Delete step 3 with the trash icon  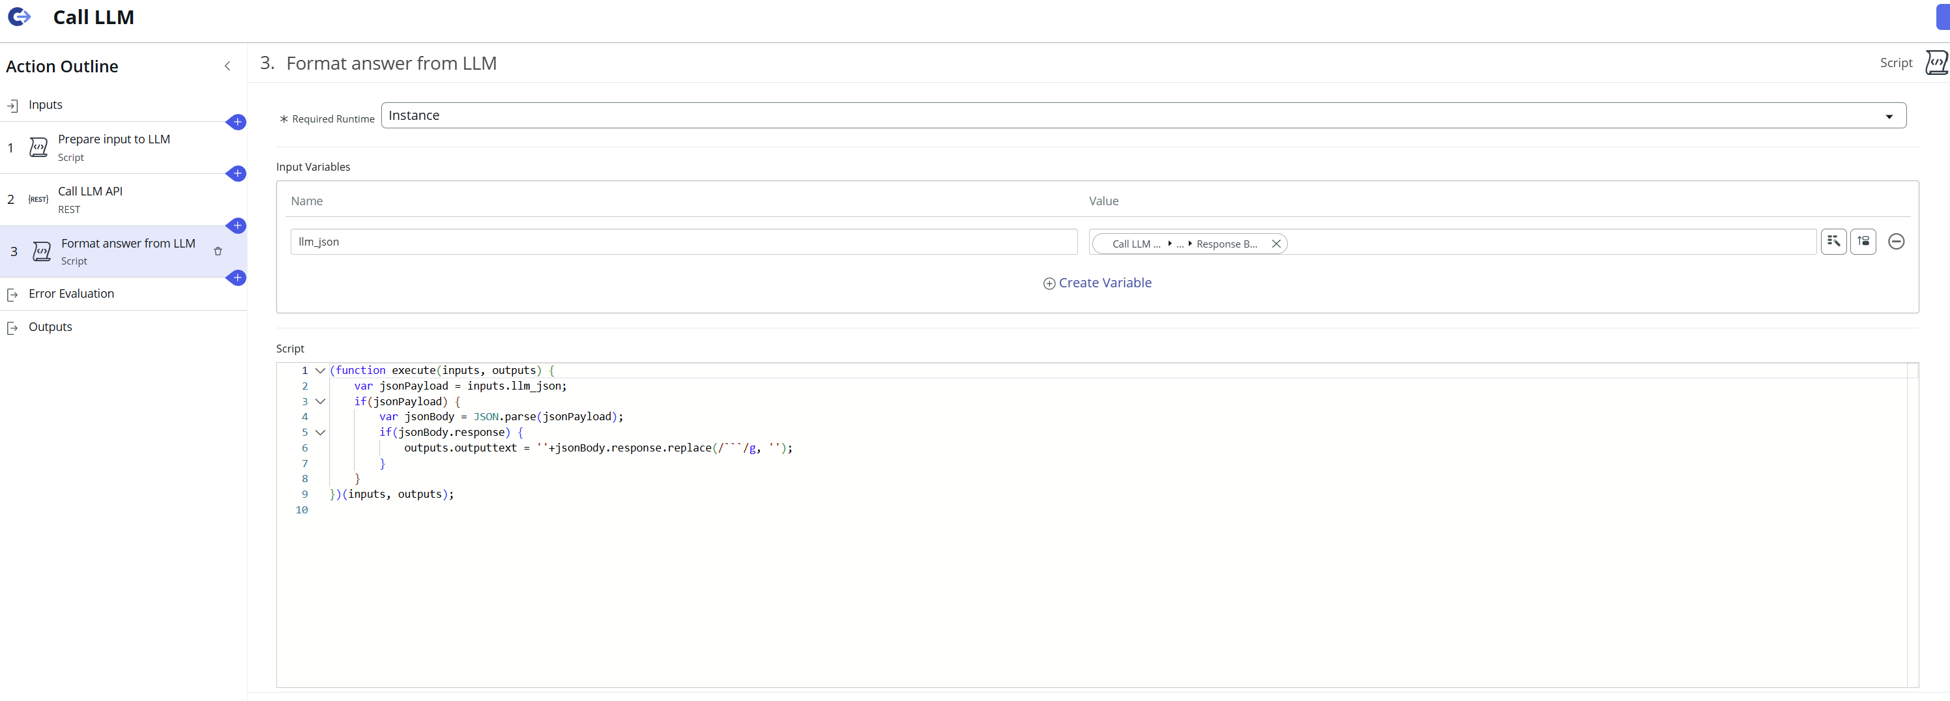[218, 251]
